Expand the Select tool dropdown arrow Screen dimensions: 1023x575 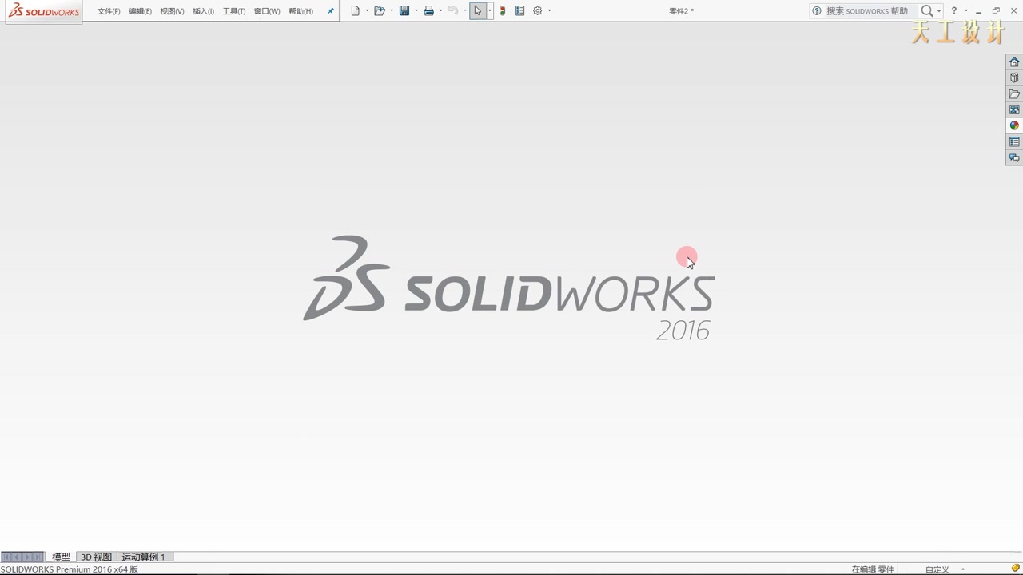click(489, 11)
